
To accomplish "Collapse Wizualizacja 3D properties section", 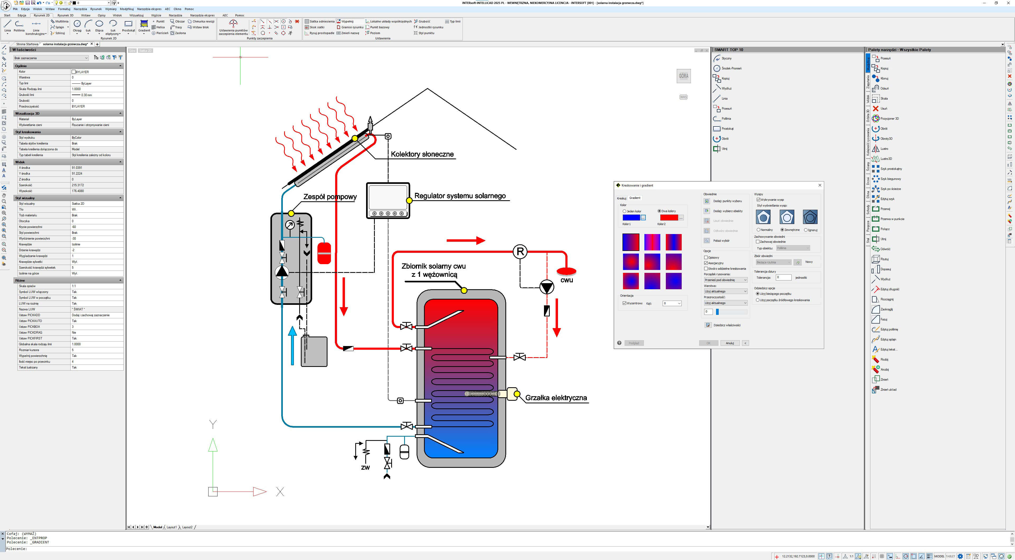I will point(120,113).
